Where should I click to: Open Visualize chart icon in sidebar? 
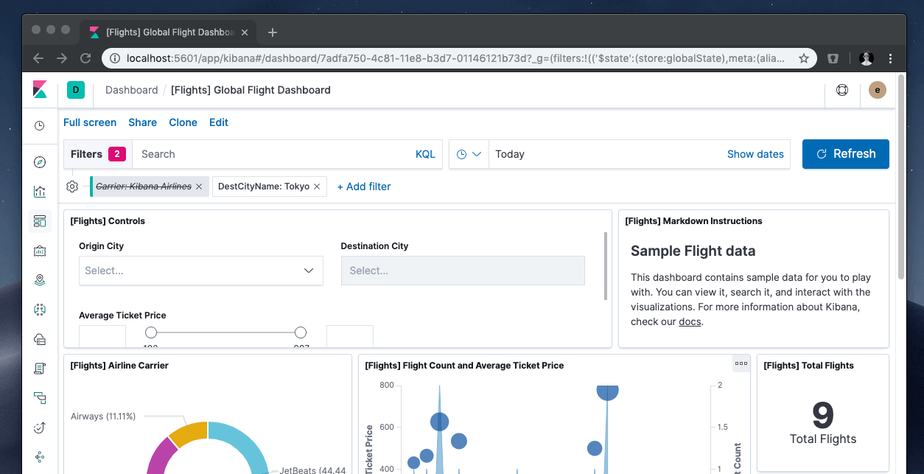(40, 192)
